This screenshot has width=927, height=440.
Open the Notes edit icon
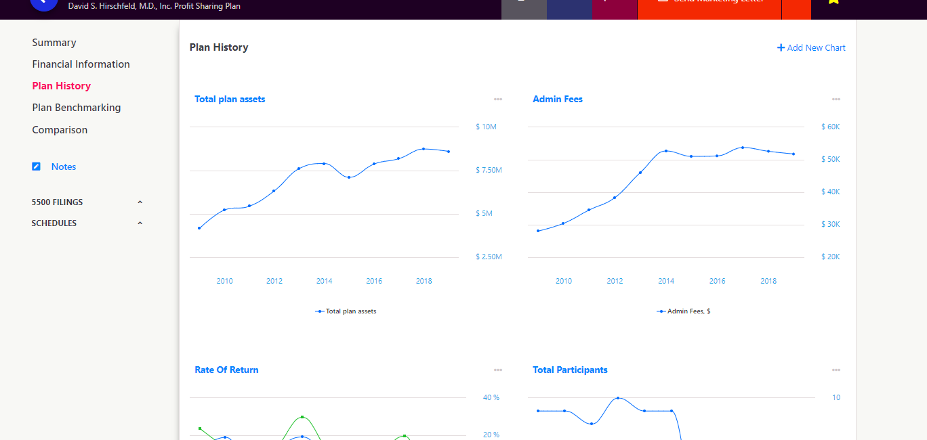click(x=37, y=167)
